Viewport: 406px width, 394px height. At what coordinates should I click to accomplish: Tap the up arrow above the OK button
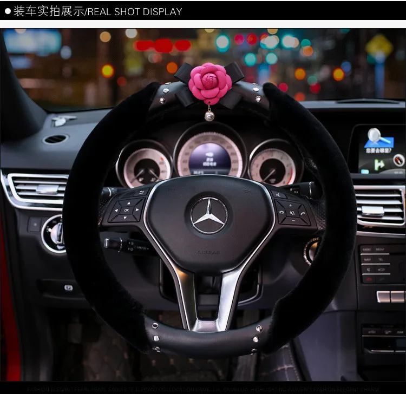pyautogui.click(x=128, y=203)
